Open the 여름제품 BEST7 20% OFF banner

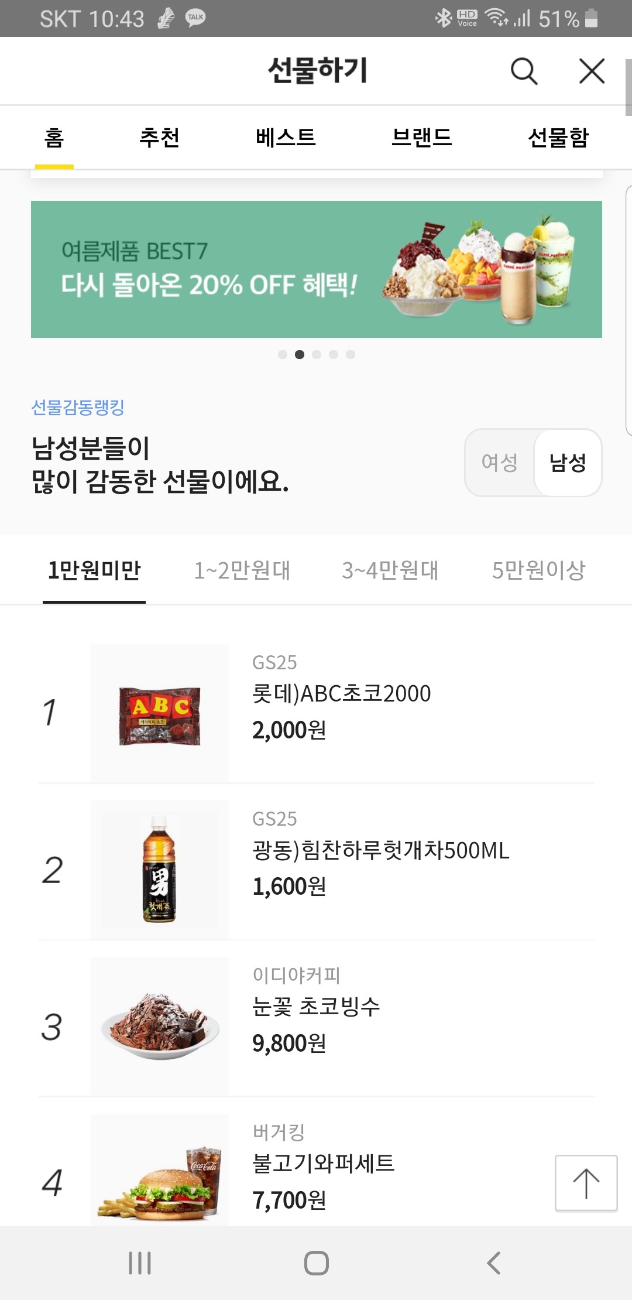point(316,269)
